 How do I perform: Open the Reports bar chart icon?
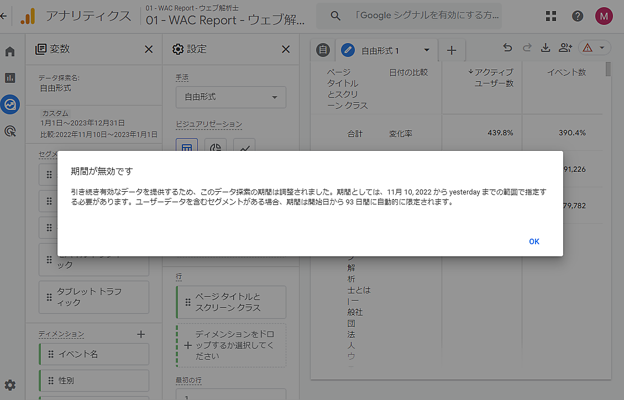(10, 78)
